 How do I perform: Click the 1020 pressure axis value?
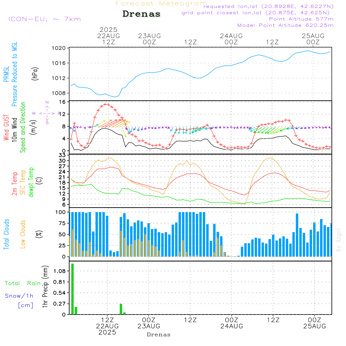pyautogui.click(x=58, y=48)
